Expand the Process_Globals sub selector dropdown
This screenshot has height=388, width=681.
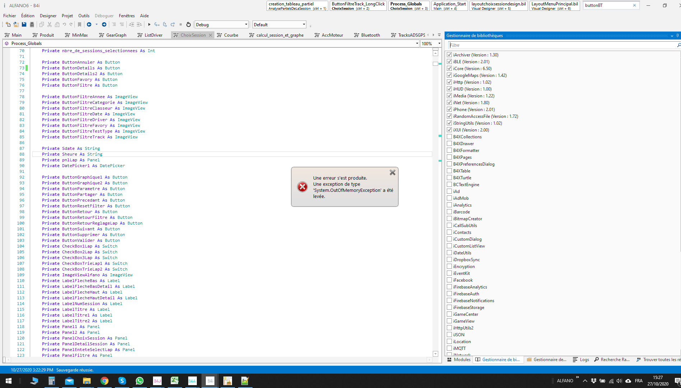417,43
